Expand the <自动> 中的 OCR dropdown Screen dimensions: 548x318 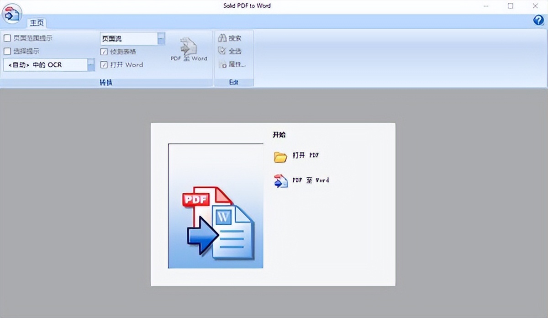pyautogui.click(x=91, y=65)
